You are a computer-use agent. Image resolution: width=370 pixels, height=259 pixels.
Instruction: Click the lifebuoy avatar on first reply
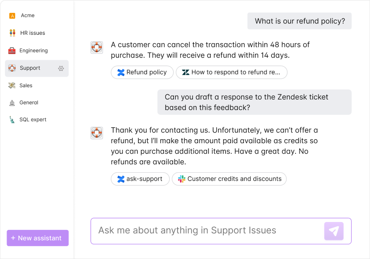(x=97, y=48)
